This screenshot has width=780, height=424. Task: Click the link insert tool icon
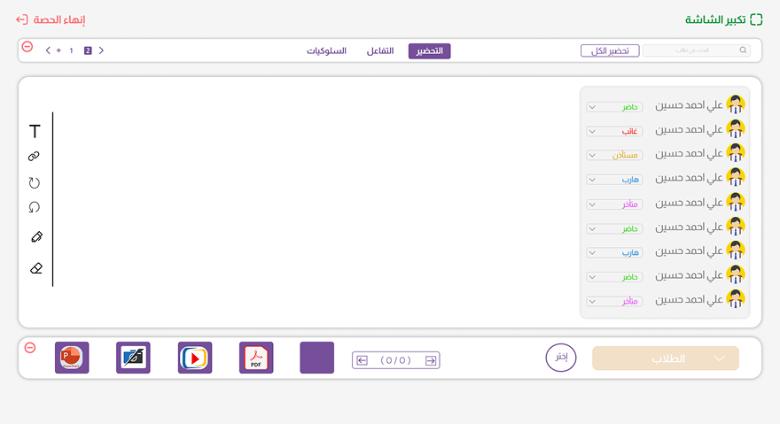point(35,157)
